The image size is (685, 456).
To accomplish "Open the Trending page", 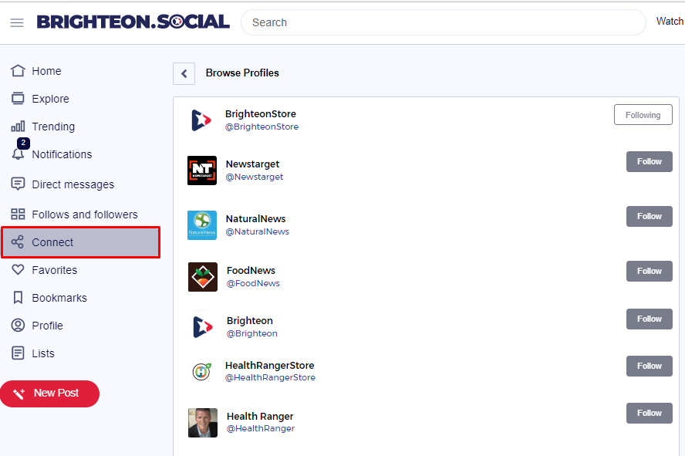I will coord(53,127).
